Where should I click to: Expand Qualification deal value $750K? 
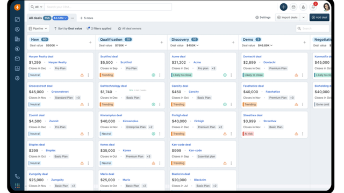(x=121, y=45)
